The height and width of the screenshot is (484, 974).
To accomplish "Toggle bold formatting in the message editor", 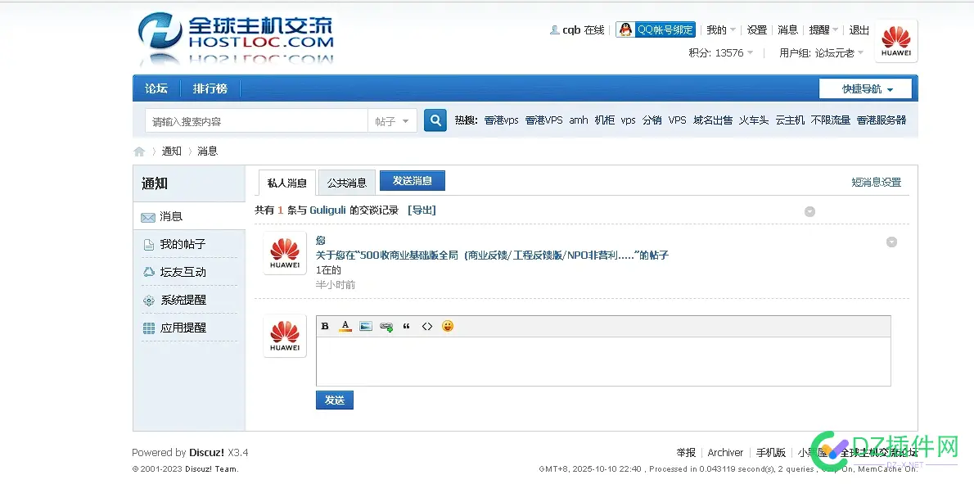I will 325,326.
